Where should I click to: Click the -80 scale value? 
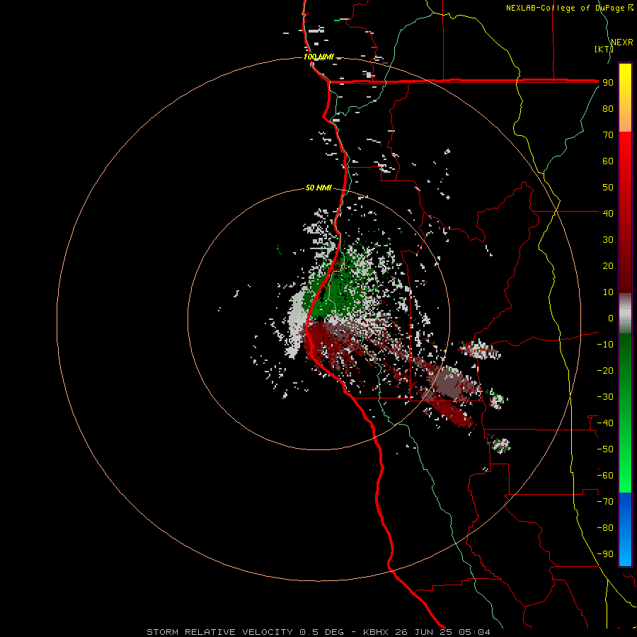coord(605,528)
